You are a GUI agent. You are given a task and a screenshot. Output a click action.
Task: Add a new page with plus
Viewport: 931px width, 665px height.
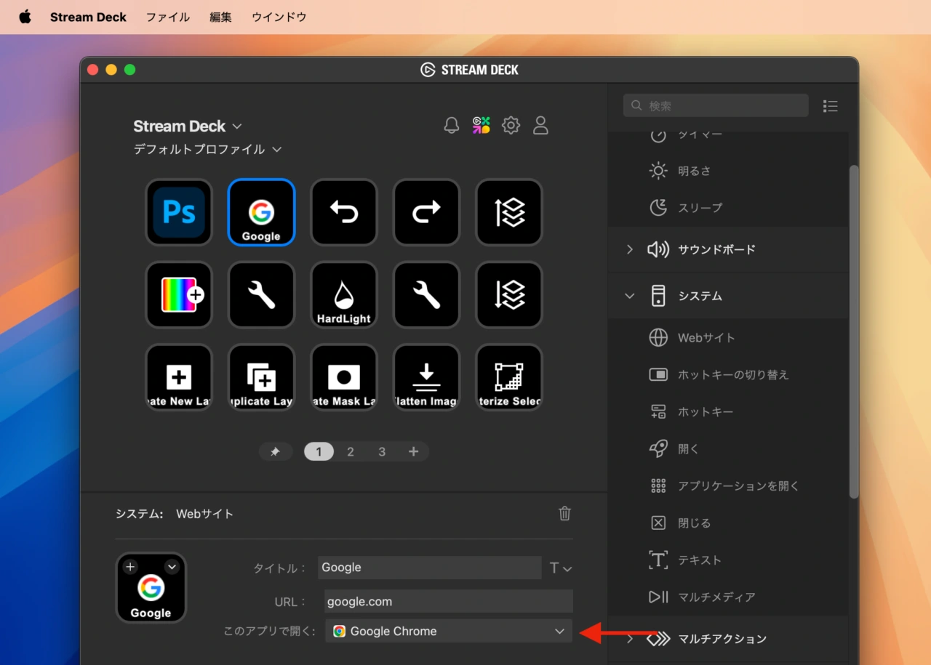point(413,452)
